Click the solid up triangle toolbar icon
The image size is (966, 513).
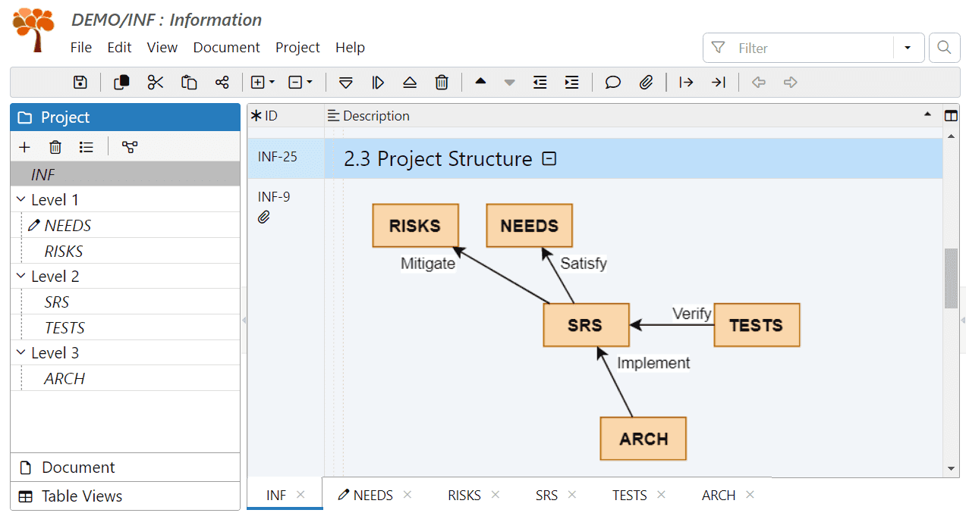480,82
